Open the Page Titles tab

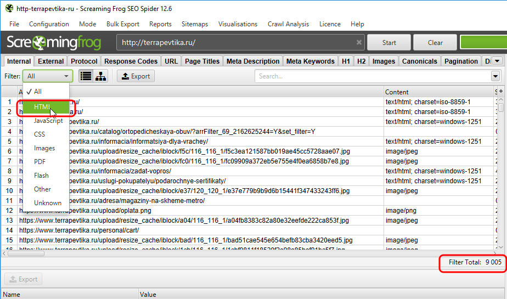pos(202,61)
